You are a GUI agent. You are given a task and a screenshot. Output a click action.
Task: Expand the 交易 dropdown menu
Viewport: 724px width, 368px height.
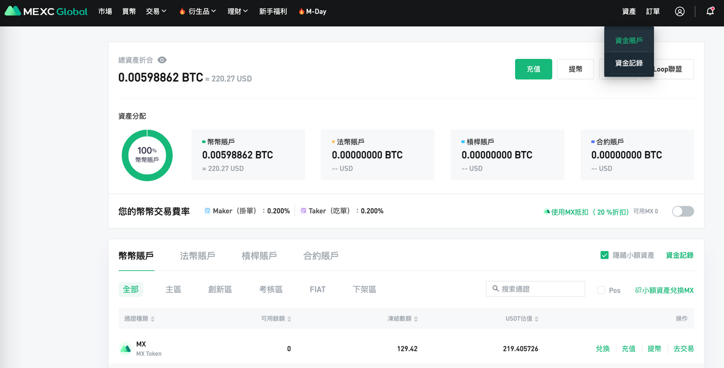tap(156, 11)
